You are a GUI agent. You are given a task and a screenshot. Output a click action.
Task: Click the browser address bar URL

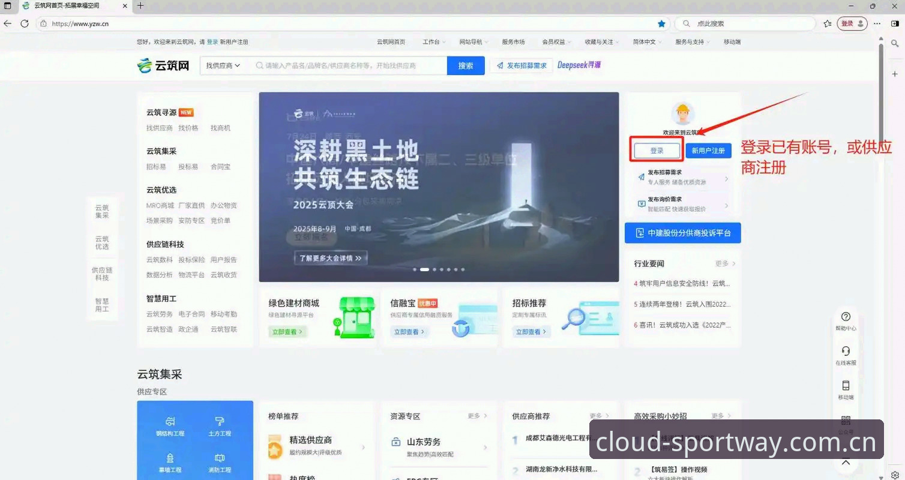pyautogui.click(x=80, y=23)
